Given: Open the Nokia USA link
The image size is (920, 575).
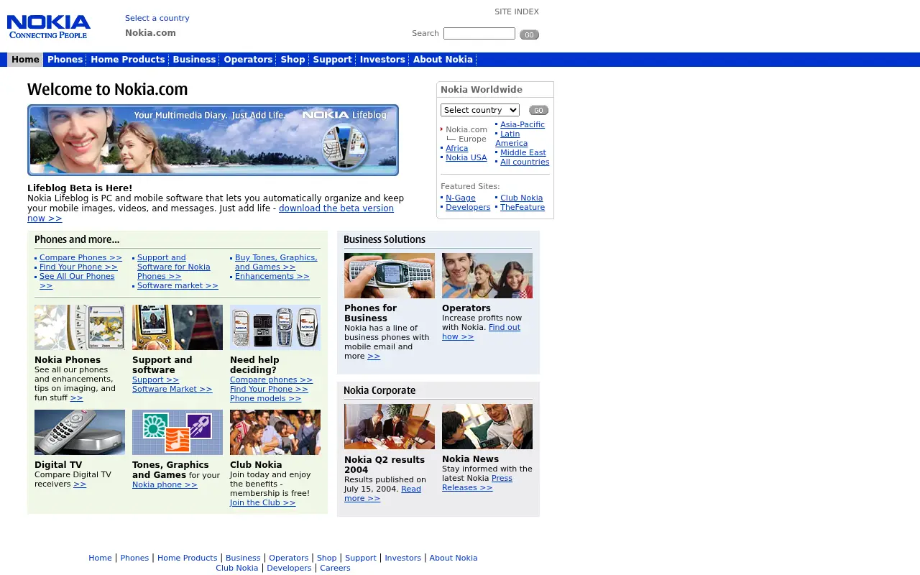Looking at the screenshot, I should 466,157.
